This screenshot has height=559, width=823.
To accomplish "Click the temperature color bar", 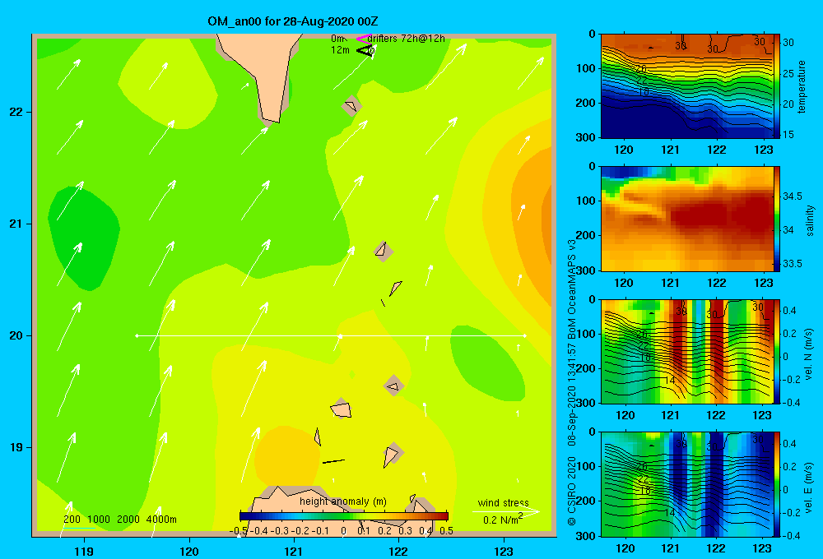I will point(778,86).
